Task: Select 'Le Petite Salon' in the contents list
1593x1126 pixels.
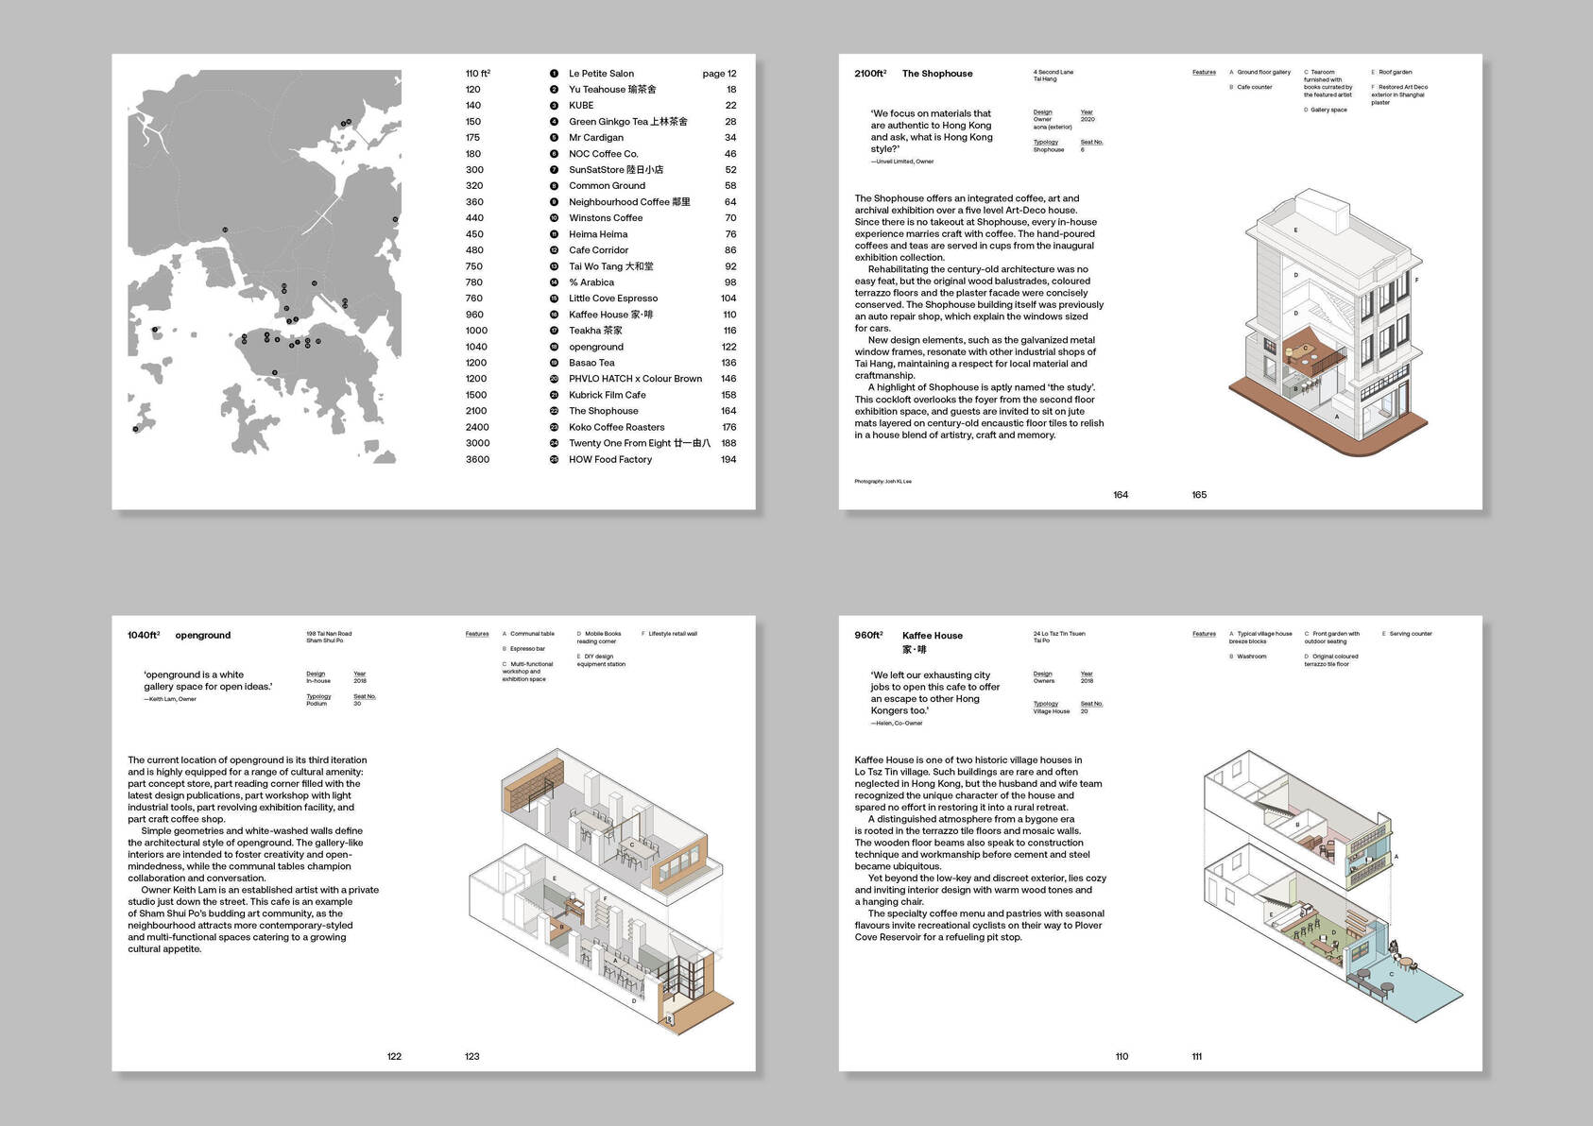Action: click(x=601, y=74)
